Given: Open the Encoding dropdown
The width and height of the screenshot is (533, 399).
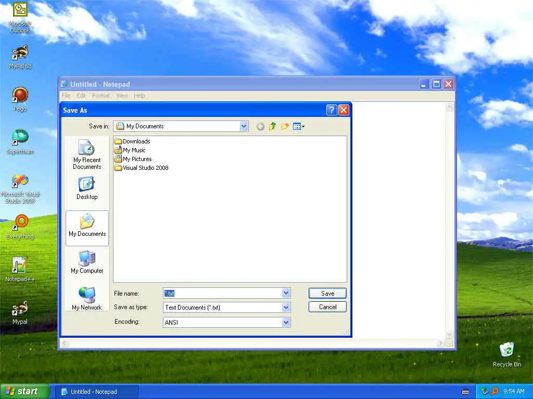Looking at the screenshot, I should (x=286, y=322).
